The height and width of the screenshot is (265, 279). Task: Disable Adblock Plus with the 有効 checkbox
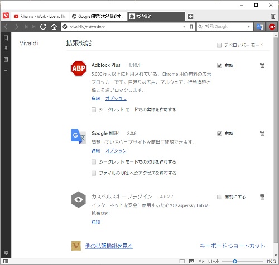tap(219, 66)
